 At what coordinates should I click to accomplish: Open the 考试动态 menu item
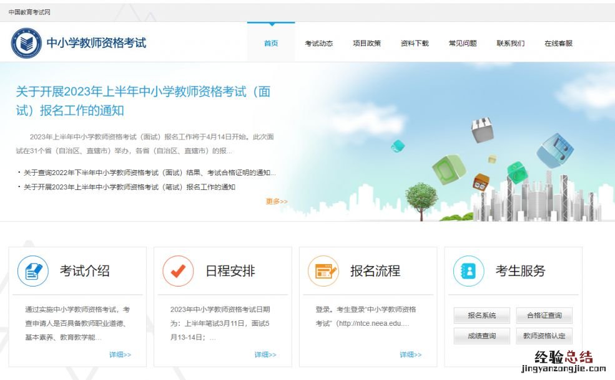tap(319, 43)
